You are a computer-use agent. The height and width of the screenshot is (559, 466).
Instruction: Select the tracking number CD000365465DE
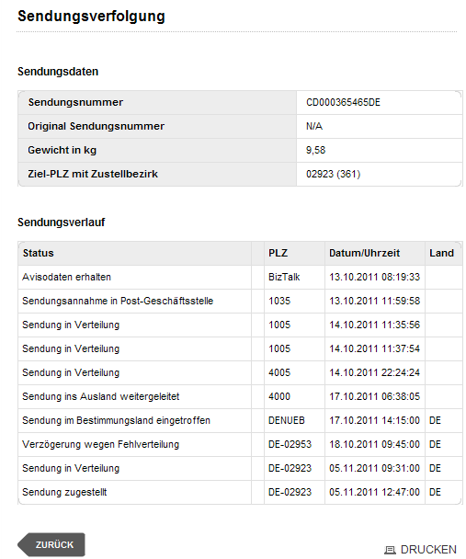pos(343,102)
